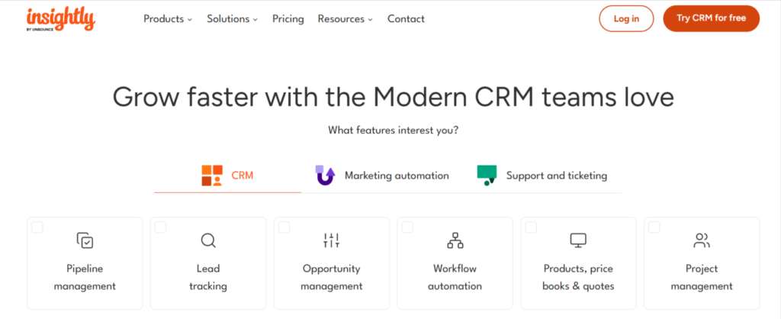Select the CRM tab label
The image size is (781, 319).
click(243, 176)
